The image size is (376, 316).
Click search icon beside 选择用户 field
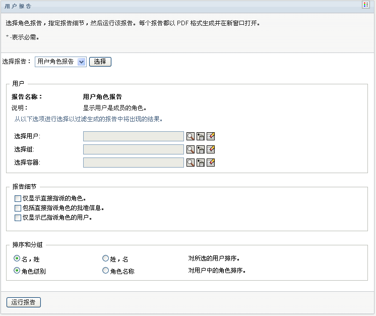click(x=191, y=136)
